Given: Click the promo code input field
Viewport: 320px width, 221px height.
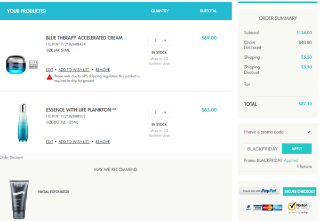Looking at the screenshot, I should 263,149.
